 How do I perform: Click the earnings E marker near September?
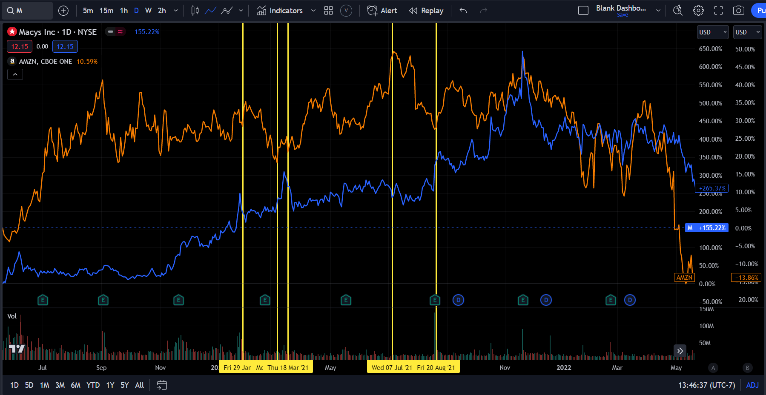click(103, 300)
